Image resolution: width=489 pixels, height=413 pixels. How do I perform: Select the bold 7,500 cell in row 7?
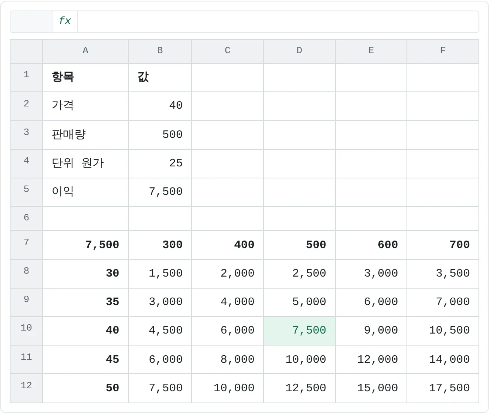pos(85,245)
